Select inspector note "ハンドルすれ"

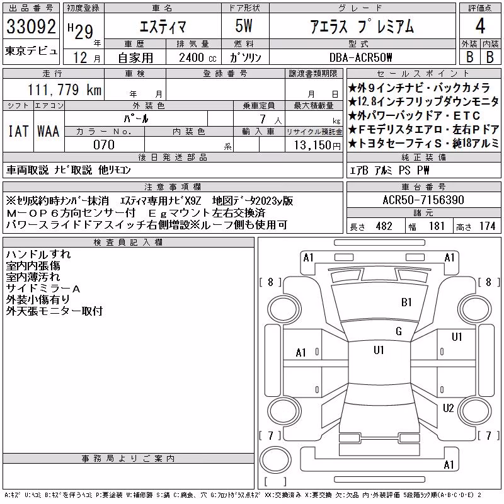(x=38, y=255)
